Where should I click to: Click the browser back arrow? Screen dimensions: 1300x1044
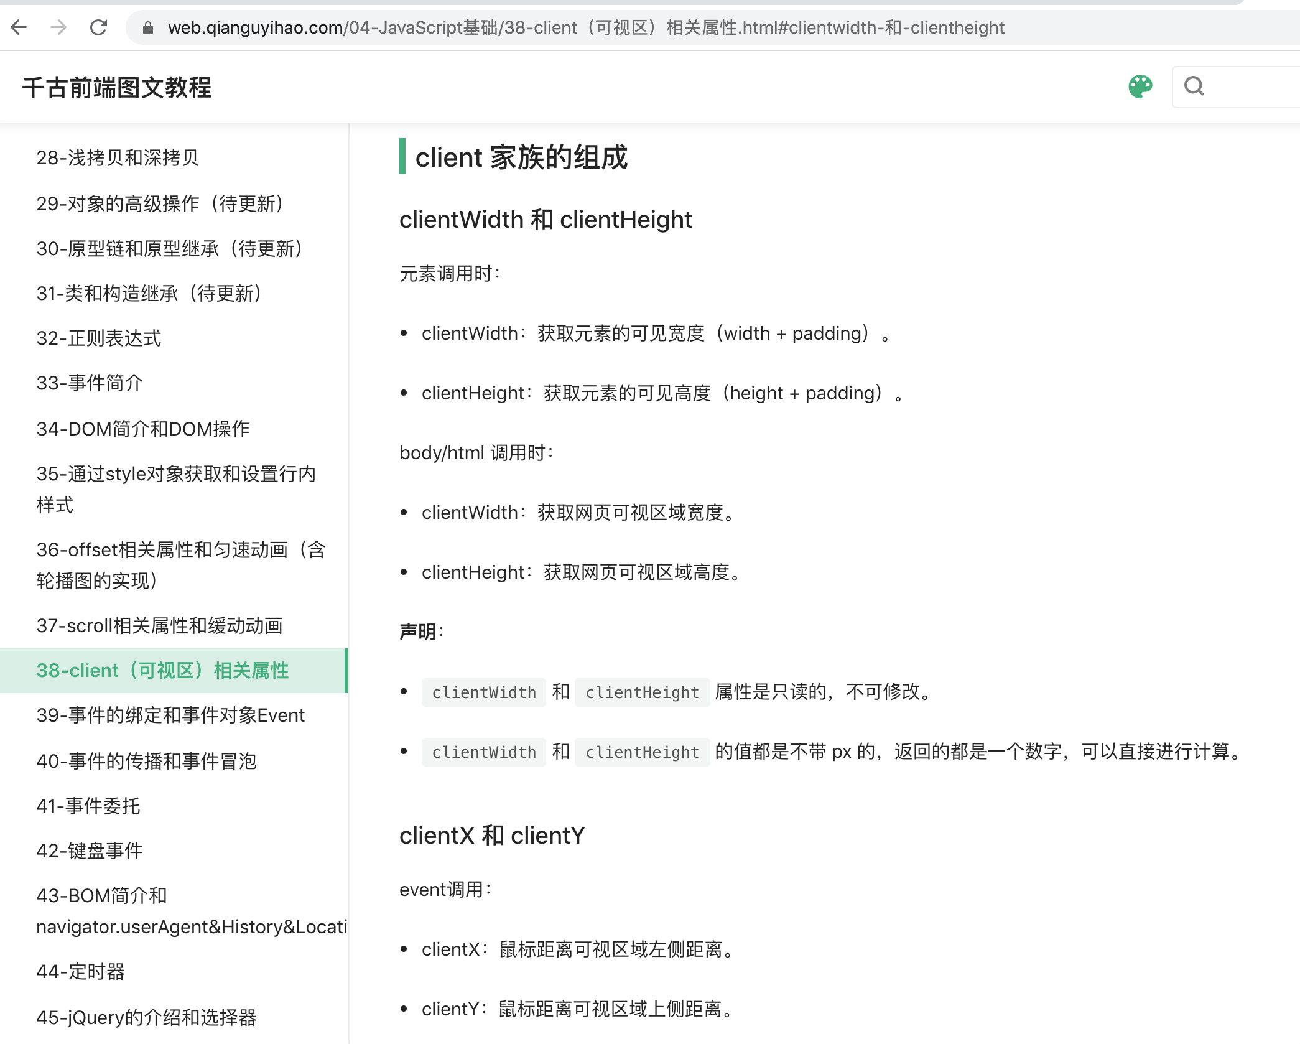tap(19, 27)
